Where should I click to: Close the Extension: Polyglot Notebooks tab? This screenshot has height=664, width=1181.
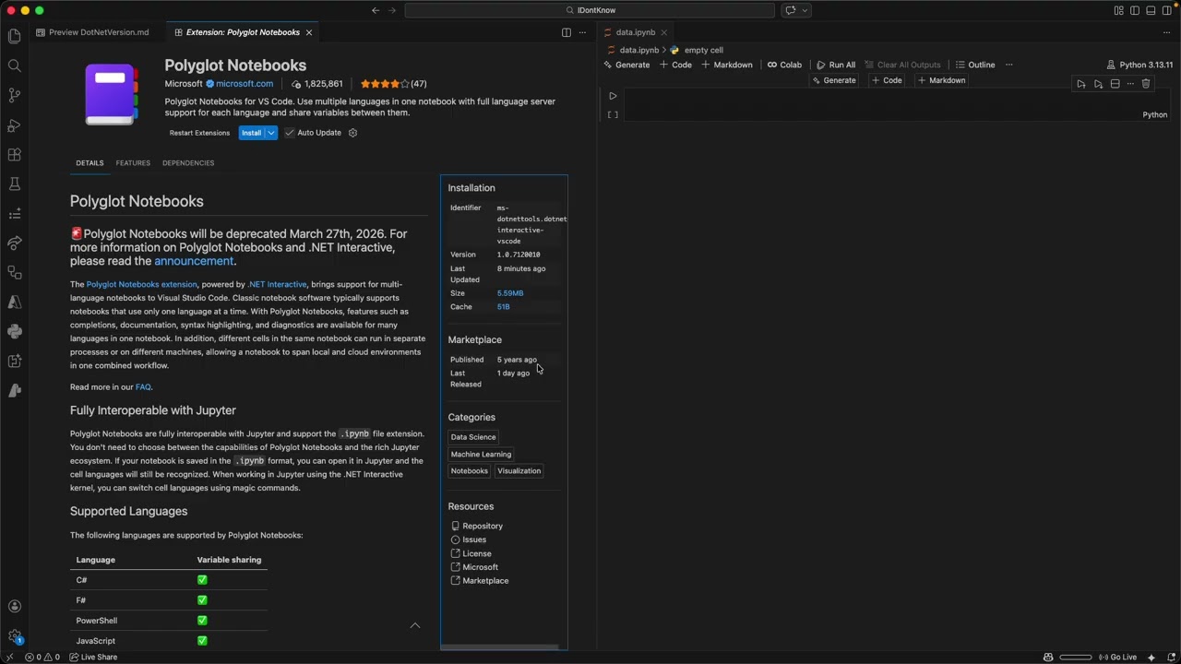click(x=309, y=32)
